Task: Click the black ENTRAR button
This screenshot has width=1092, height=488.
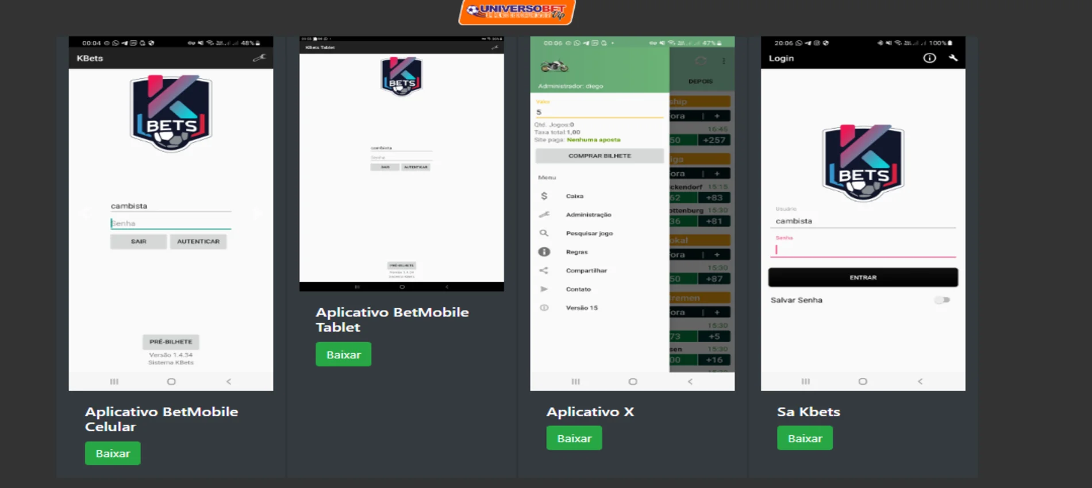Action: coord(863,277)
